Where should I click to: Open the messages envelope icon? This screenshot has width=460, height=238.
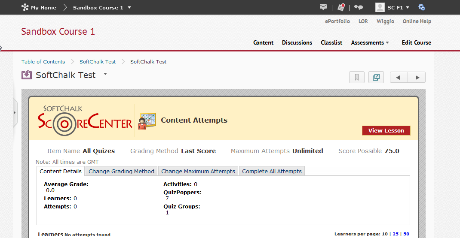click(x=323, y=7)
